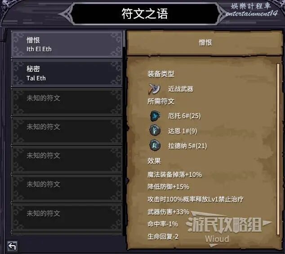Click the 拉德纳 5# rune icon
The width and height of the screenshot is (285, 254).
click(x=155, y=145)
